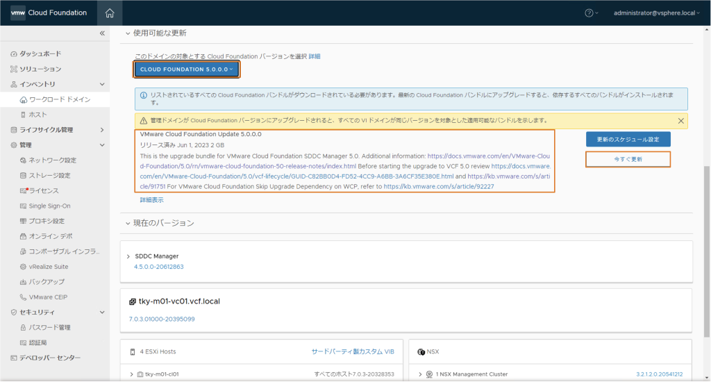
Task: Open the vCenter version 7.0.3.01000-20395099 link
Action: (162, 319)
